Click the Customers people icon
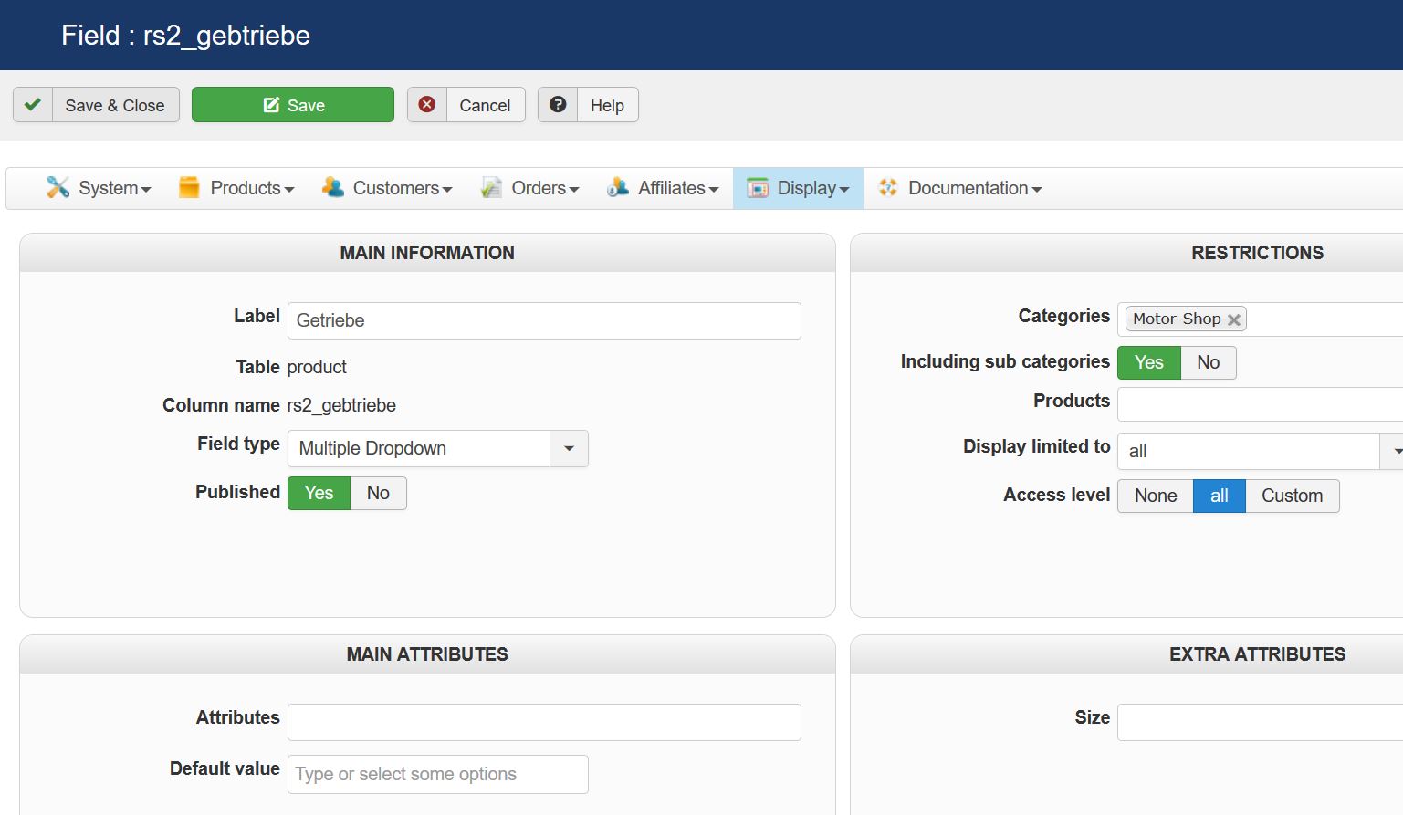The image size is (1403, 815). click(333, 188)
